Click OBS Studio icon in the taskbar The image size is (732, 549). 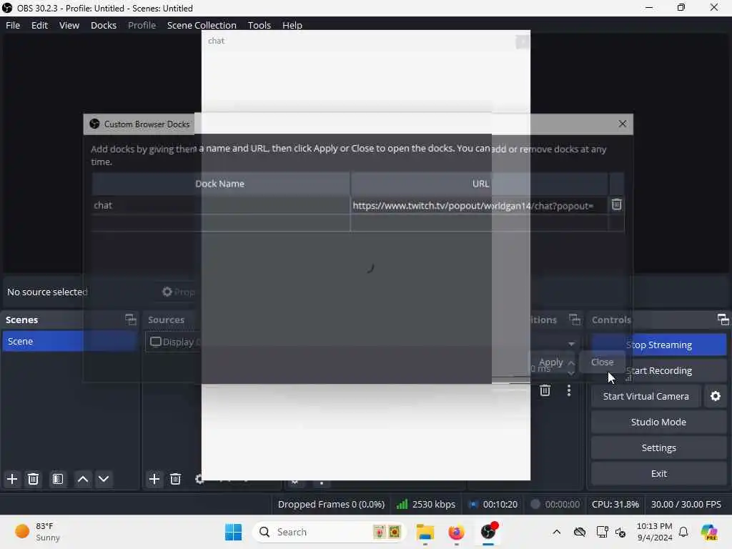[488, 532]
